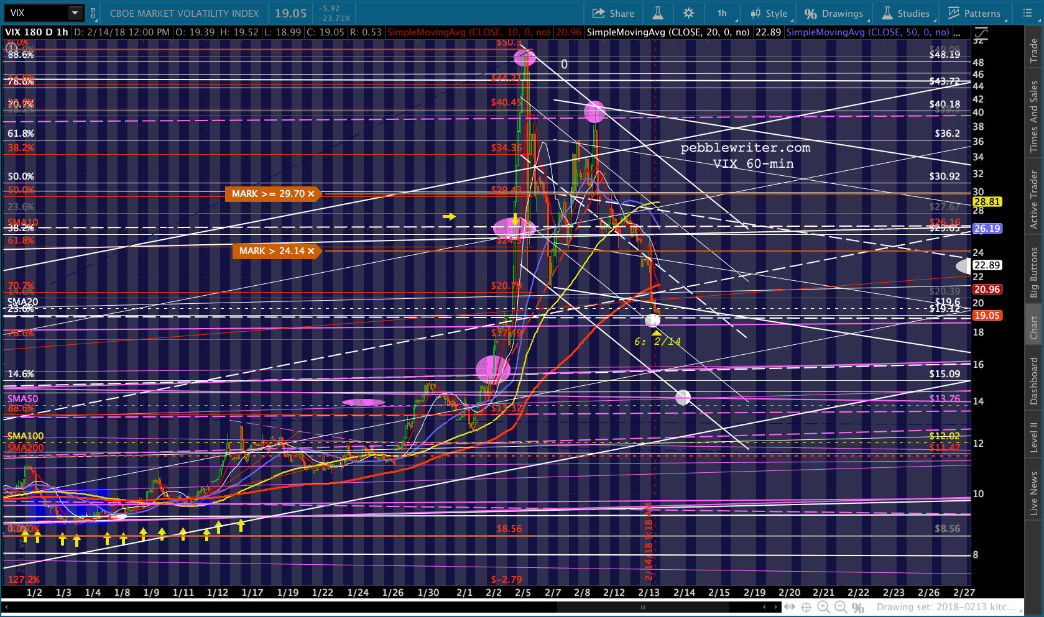Toggle the percent scale icon
Image resolution: width=1044 pixels, height=617 pixels.
click(858, 607)
